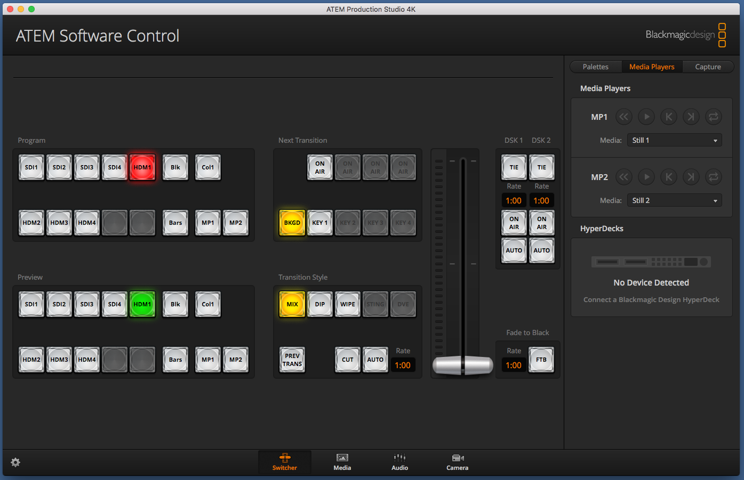This screenshot has height=480, width=744.
Task: Toggle MP1 loop icon
Action: (x=714, y=117)
